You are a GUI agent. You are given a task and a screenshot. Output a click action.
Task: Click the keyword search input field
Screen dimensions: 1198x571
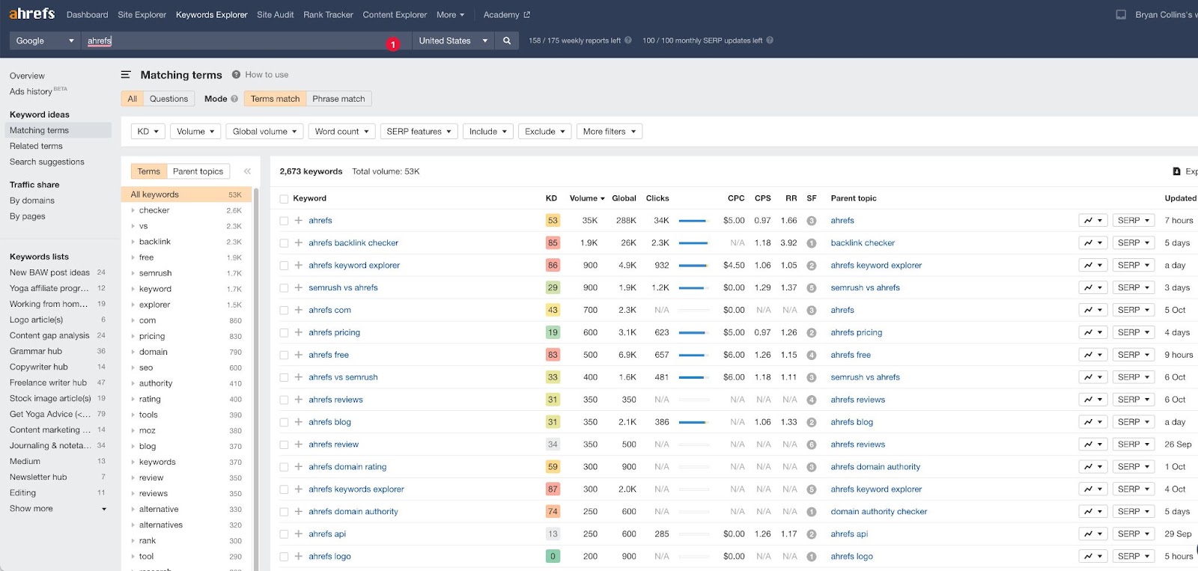click(x=246, y=40)
